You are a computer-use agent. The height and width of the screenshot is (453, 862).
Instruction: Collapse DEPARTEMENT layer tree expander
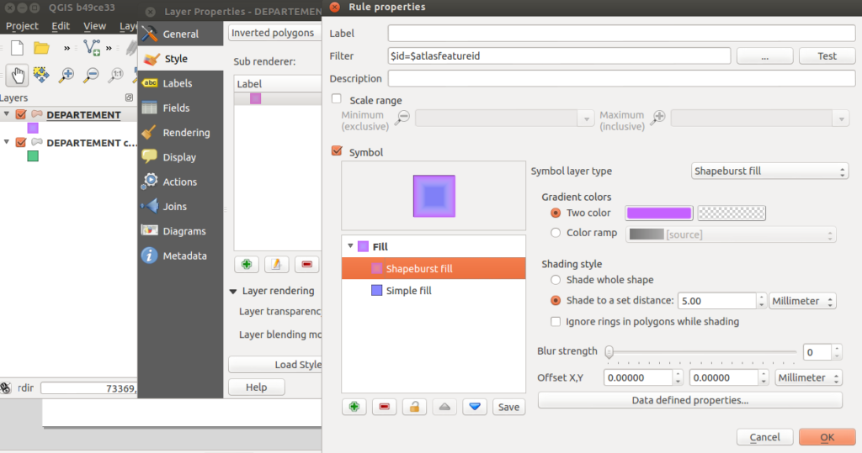pos(7,114)
